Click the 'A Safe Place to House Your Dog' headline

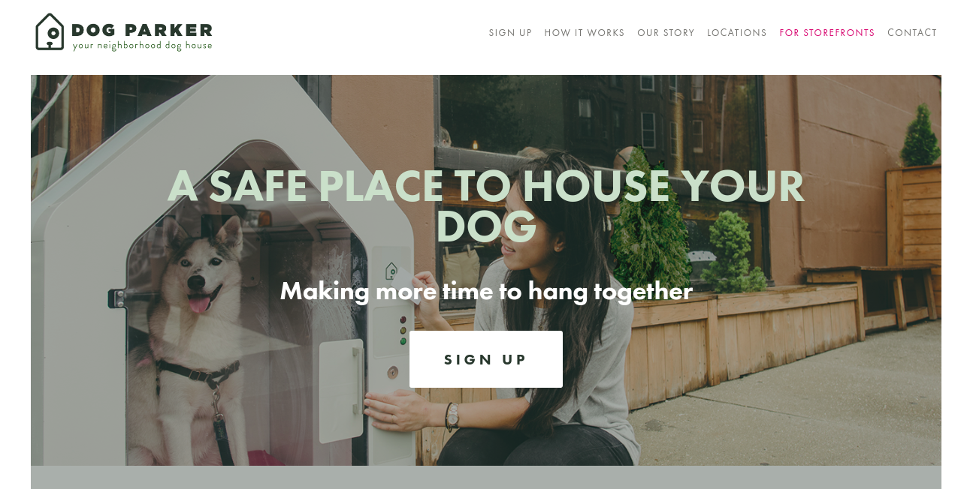coord(486,206)
